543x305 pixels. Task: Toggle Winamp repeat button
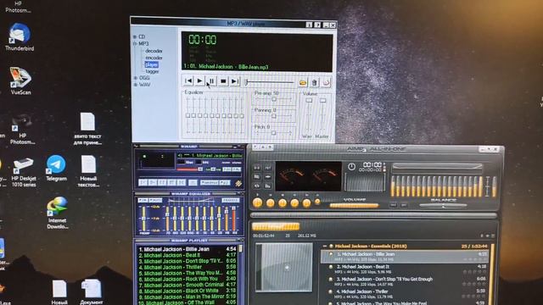click(x=225, y=183)
